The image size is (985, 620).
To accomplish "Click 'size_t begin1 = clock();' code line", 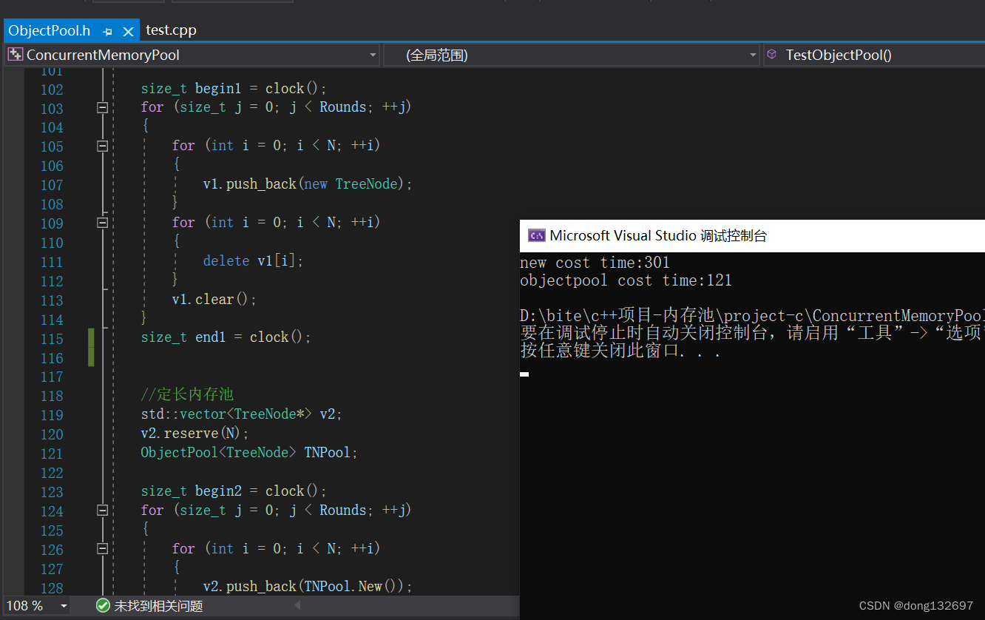I will click(x=234, y=89).
